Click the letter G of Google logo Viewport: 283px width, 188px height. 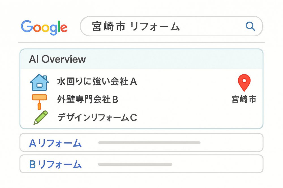[x=27, y=26]
